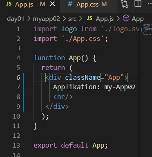Click the className attribute on line 6
This screenshot has width=152, height=157.
pyautogui.click(x=83, y=78)
